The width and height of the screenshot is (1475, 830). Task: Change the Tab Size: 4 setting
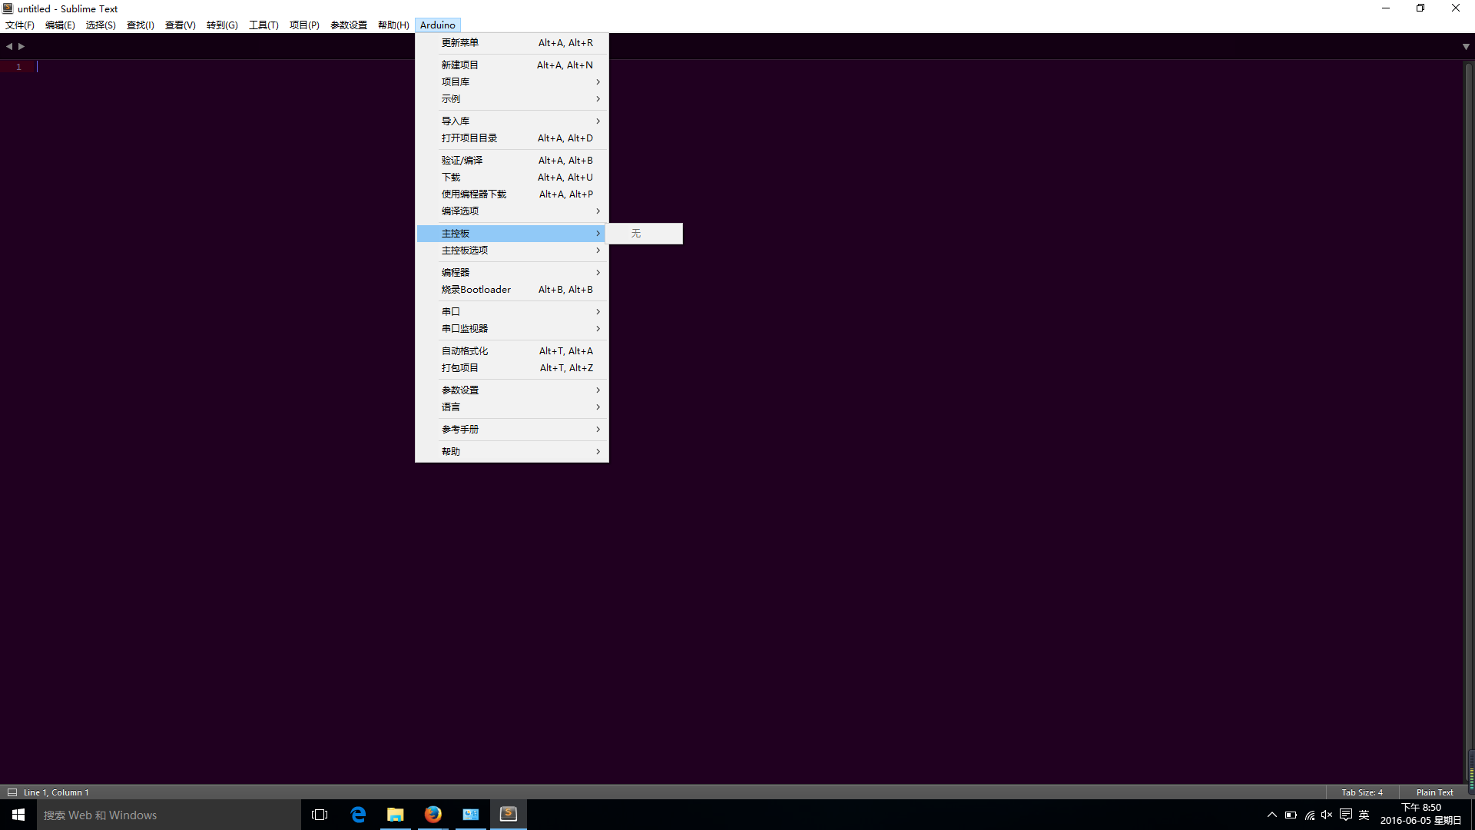click(1362, 792)
